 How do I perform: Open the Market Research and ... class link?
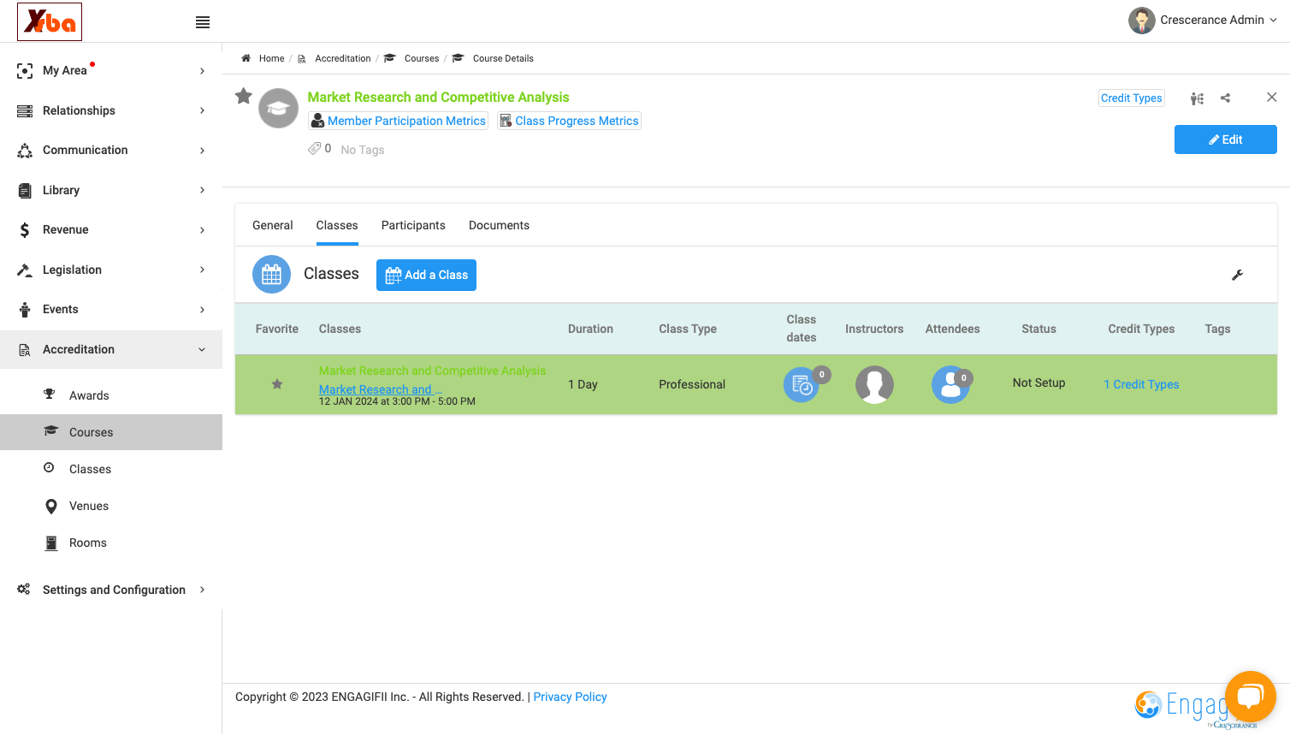[x=381, y=389]
